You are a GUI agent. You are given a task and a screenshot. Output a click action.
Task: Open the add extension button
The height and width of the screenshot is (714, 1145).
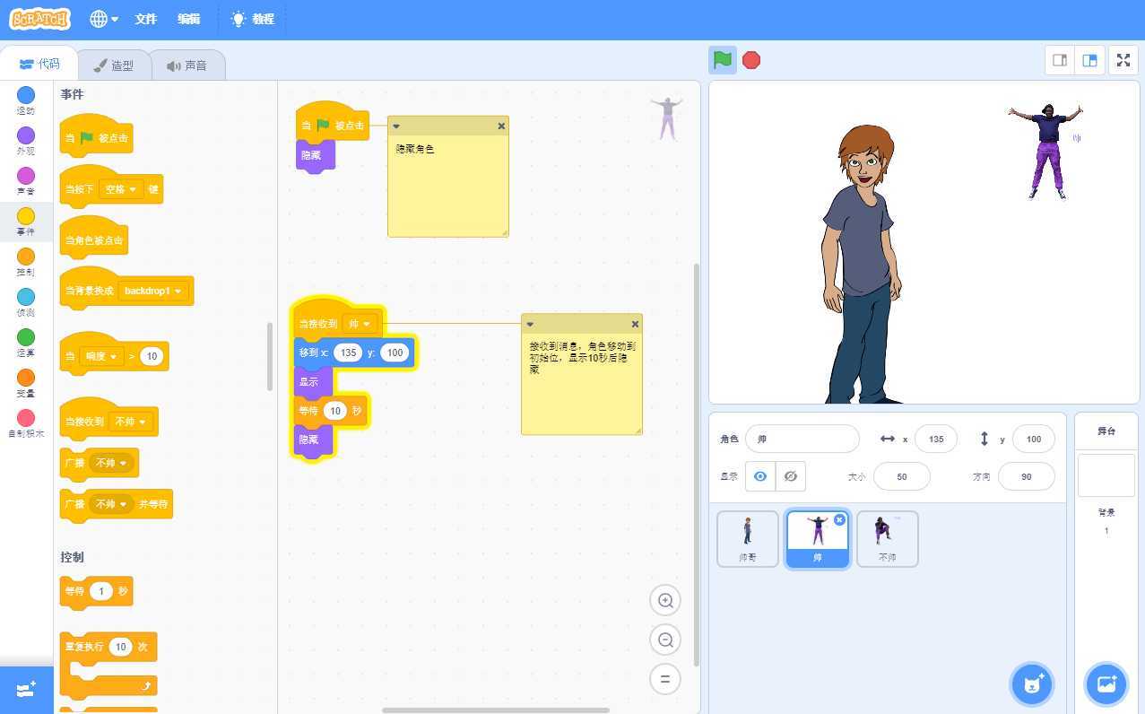(x=26, y=689)
